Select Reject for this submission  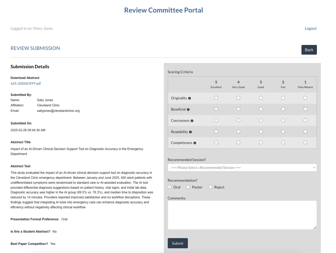point(210,187)
